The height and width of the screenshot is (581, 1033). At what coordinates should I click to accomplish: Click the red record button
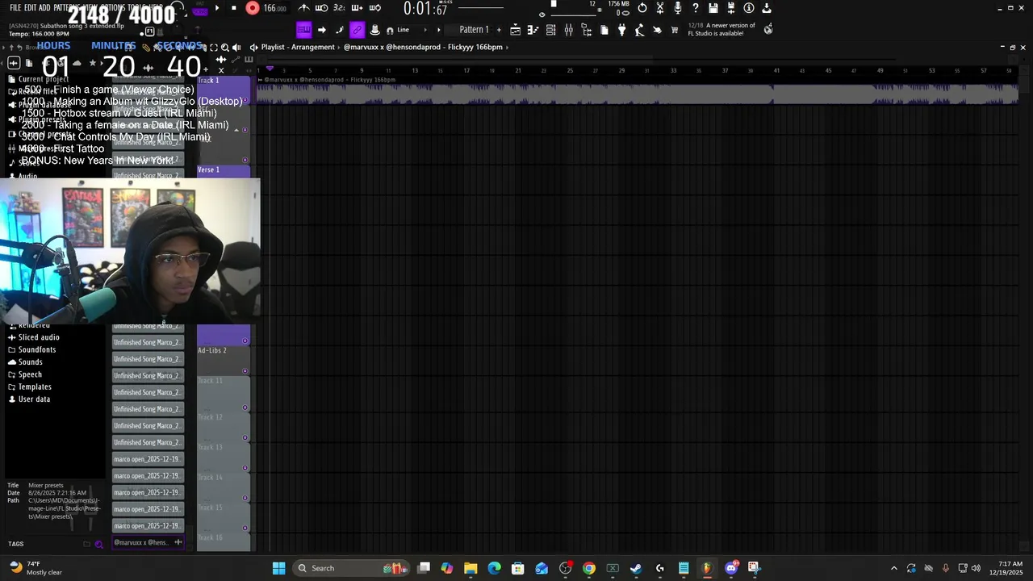(253, 8)
